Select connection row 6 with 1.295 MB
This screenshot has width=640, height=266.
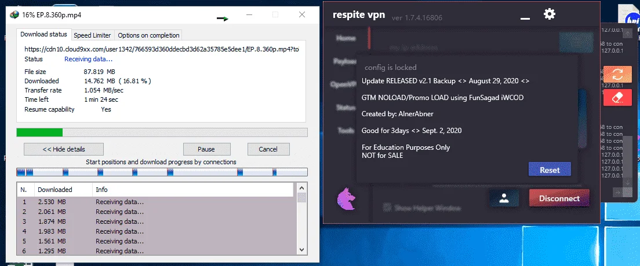tap(155, 251)
